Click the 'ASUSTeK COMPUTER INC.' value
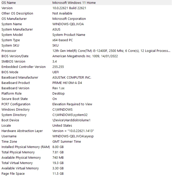183x177 pixels. point(72,78)
